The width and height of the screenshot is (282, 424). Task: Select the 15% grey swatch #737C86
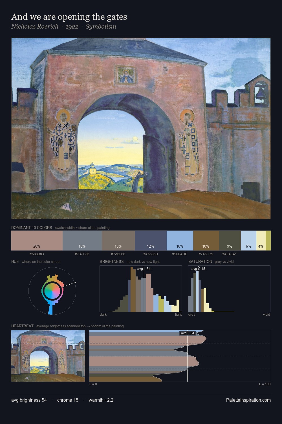(82, 241)
